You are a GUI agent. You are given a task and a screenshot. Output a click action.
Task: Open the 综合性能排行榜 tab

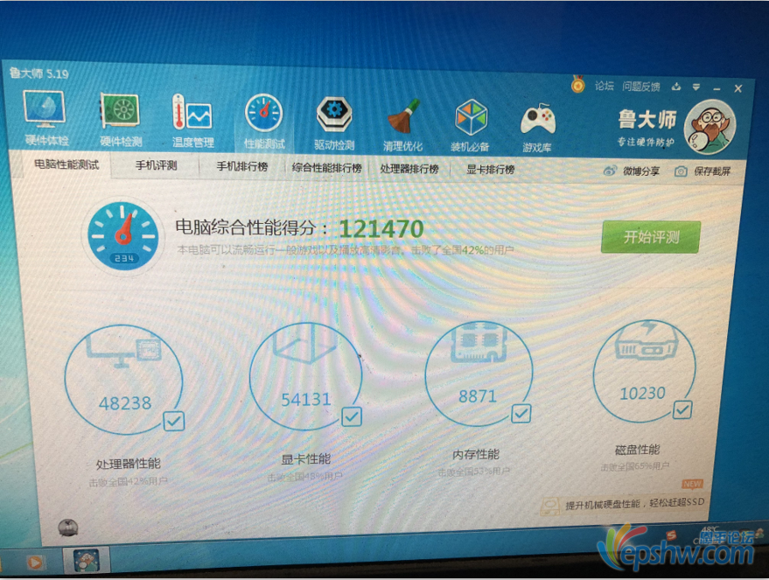[326, 168]
